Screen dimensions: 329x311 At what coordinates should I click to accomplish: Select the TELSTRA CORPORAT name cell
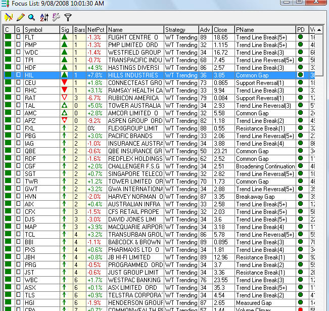[135, 295]
